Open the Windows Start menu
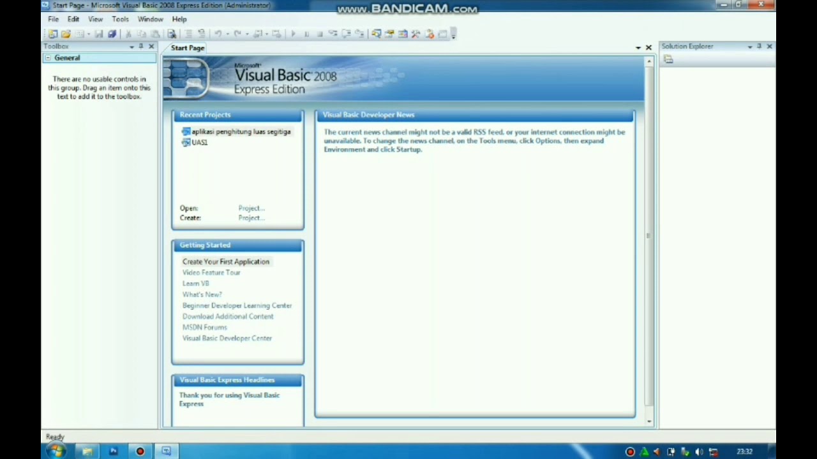Screen dimensions: 817x459 (x=56, y=451)
